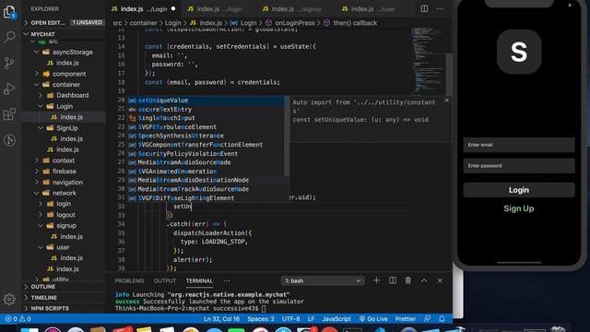This screenshot has width=590, height=332.
Task: Open the Problems panel tab
Action: point(129,280)
